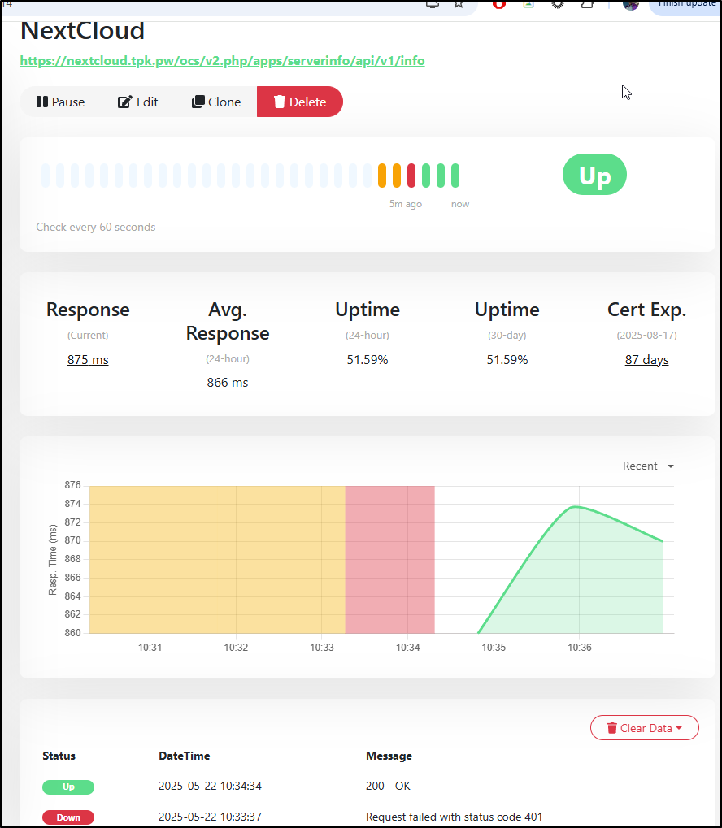This screenshot has width=722, height=828.
Task: Click the red heartbeat bar
Action: pyautogui.click(x=411, y=176)
